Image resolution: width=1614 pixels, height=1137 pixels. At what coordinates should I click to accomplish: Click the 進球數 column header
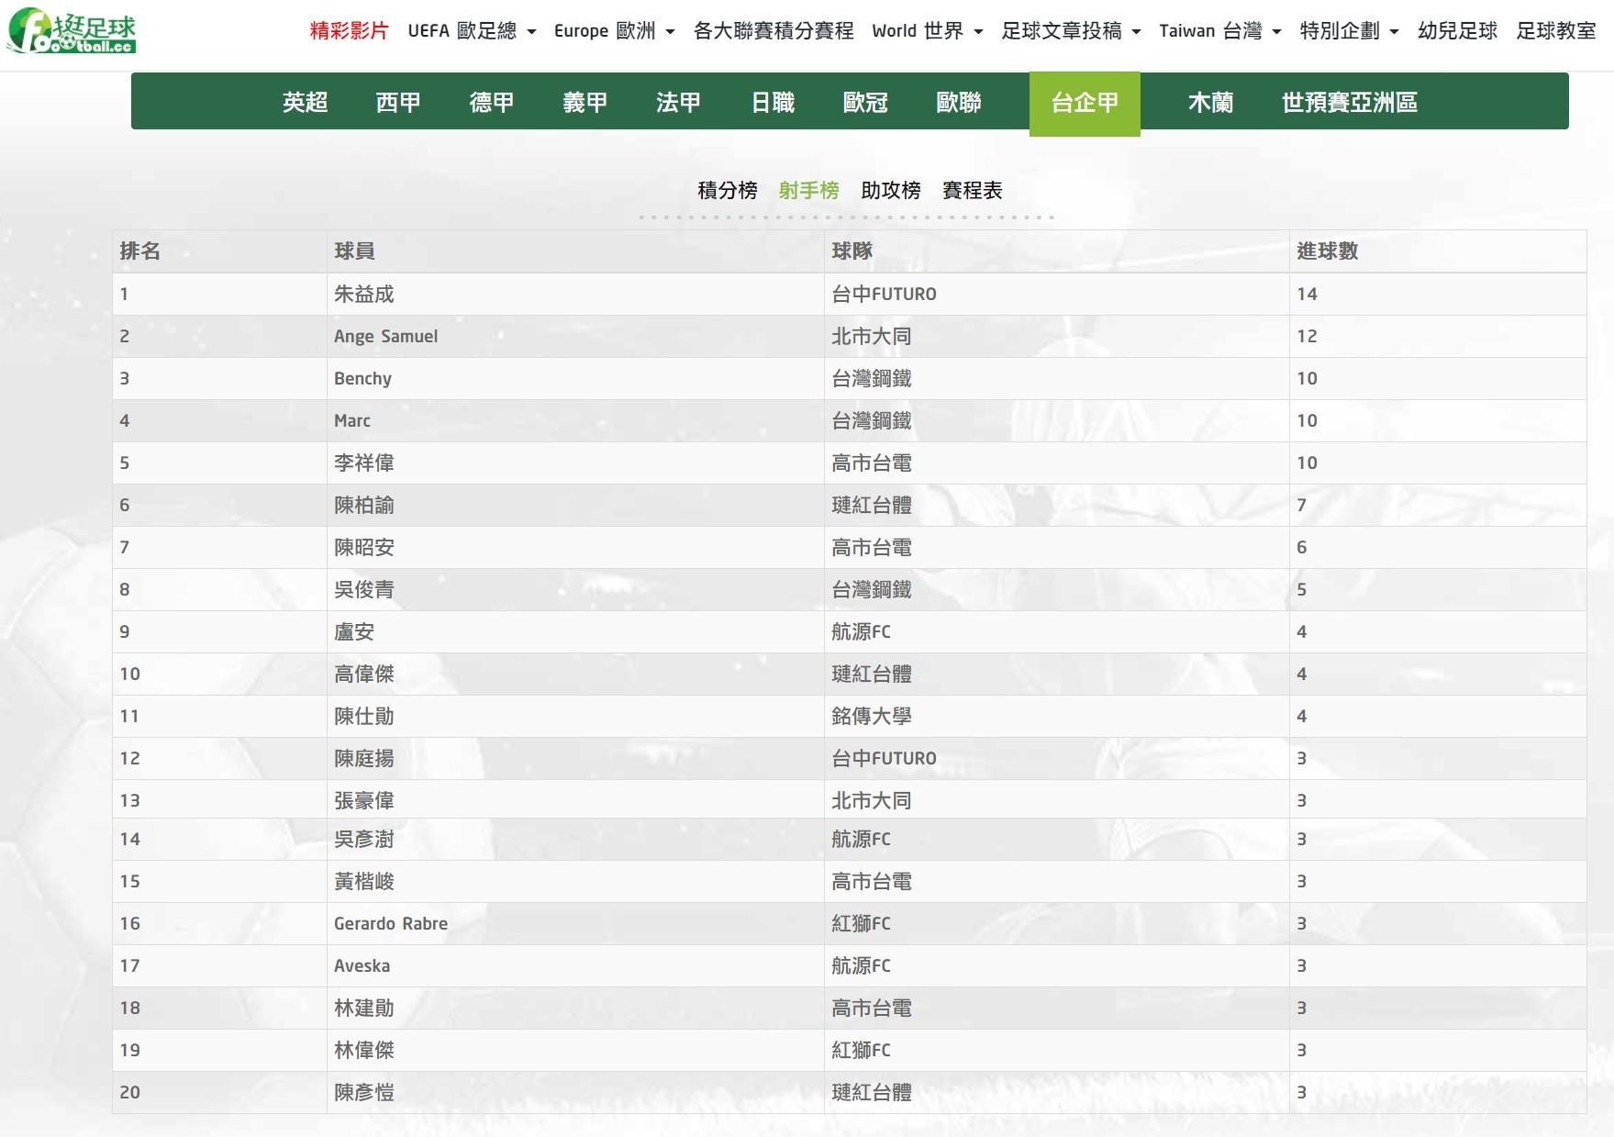(1327, 251)
